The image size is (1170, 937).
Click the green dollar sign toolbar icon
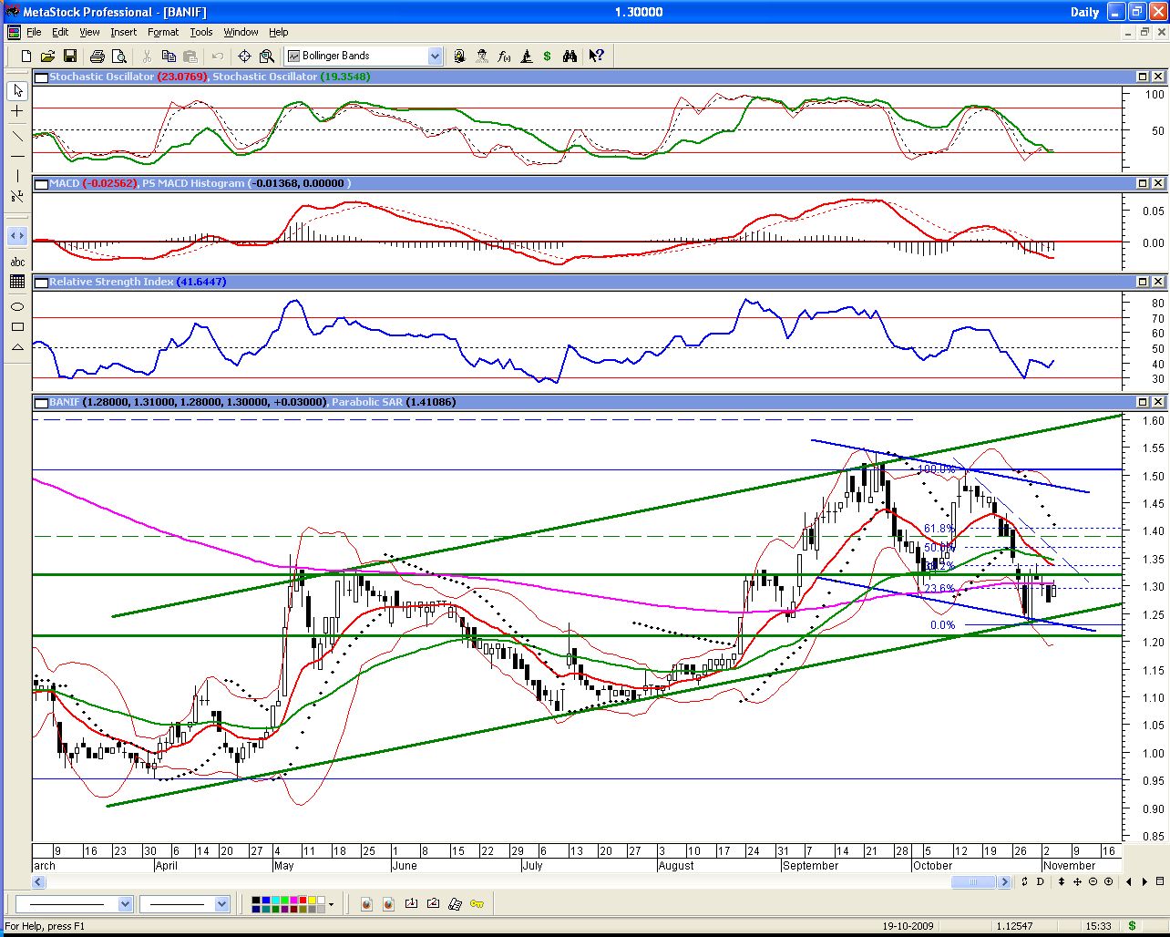click(547, 56)
